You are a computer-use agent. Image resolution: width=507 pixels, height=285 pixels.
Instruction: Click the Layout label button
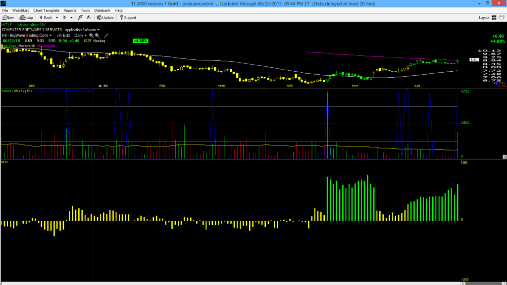pos(484,18)
